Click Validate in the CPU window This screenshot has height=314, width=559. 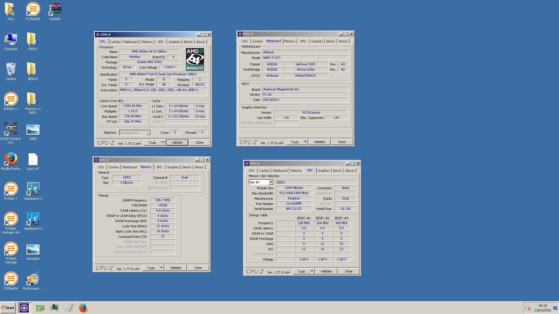click(177, 142)
